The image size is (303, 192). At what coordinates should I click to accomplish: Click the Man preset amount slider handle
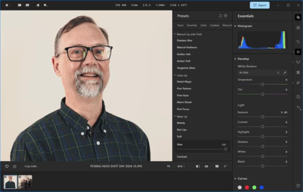click(x=226, y=149)
